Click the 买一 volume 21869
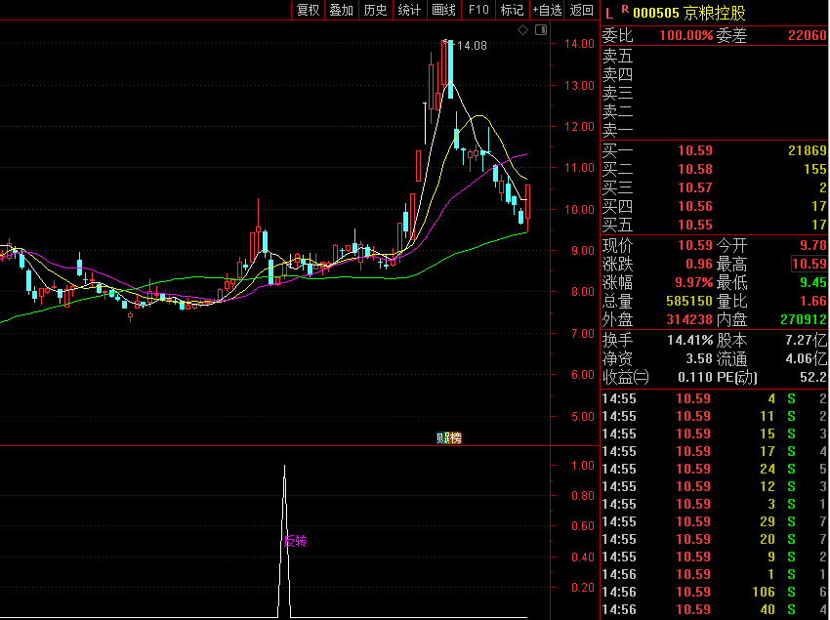The image size is (830, 620). (x=808, y=151)
